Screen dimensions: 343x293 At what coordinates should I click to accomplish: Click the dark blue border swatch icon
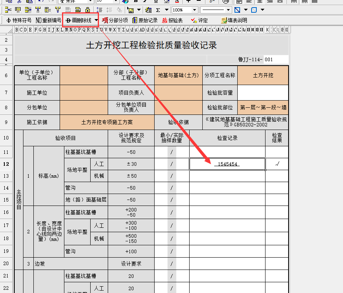pyautogui.click(x=237, y=10)
